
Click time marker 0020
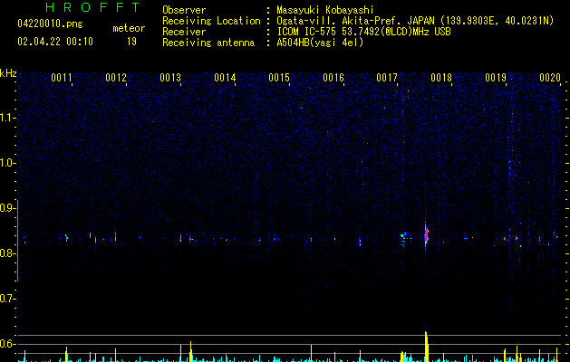(x=550, y=78)
